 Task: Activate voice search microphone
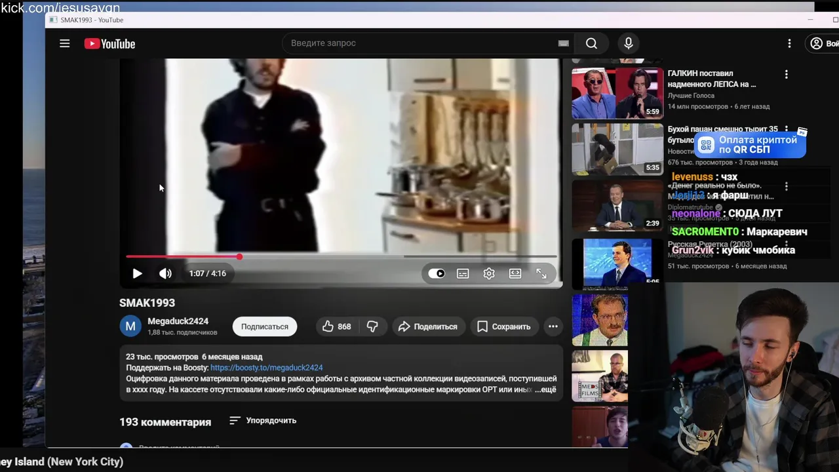(x=628, y=43)
